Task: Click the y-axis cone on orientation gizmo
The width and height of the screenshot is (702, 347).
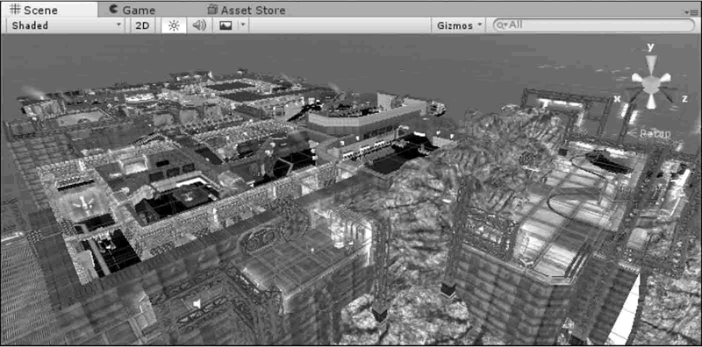Action: pyautogui.click(x=651, y=64)
